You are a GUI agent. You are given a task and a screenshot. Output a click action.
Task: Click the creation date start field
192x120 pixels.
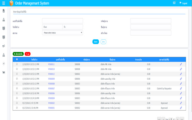click(x=52, y=27)
